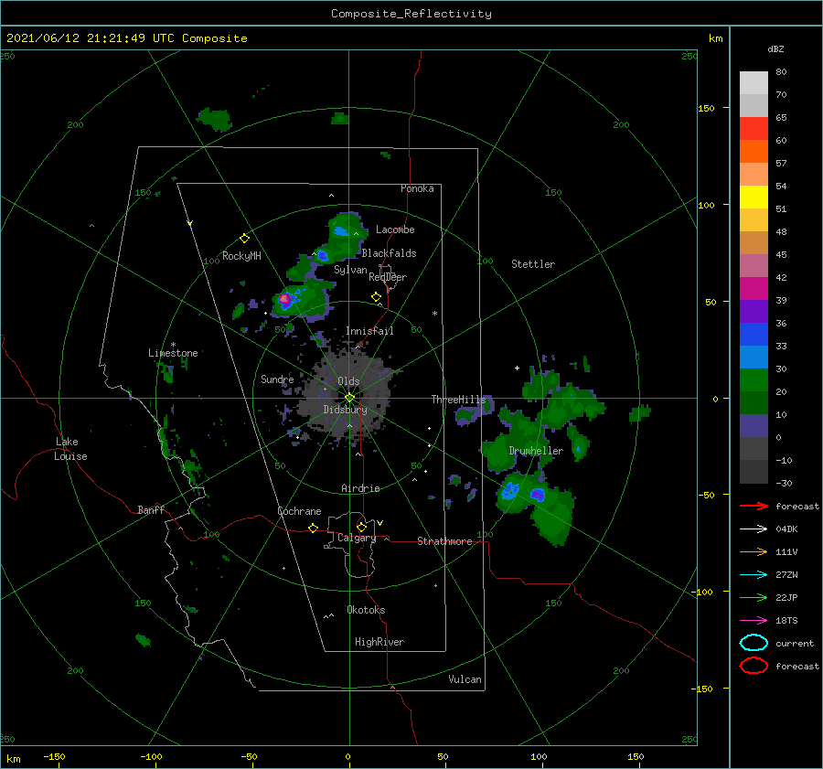Pick the magenta 42-39 dBZ swatch
Screen dimensions: 823x769
754,289
